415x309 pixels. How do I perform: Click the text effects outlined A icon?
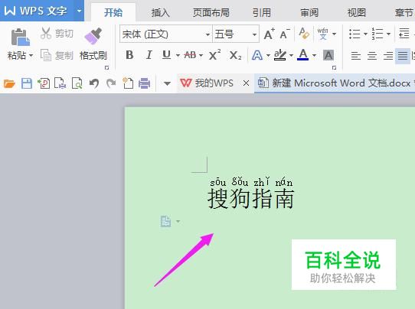tap(257, 55)
